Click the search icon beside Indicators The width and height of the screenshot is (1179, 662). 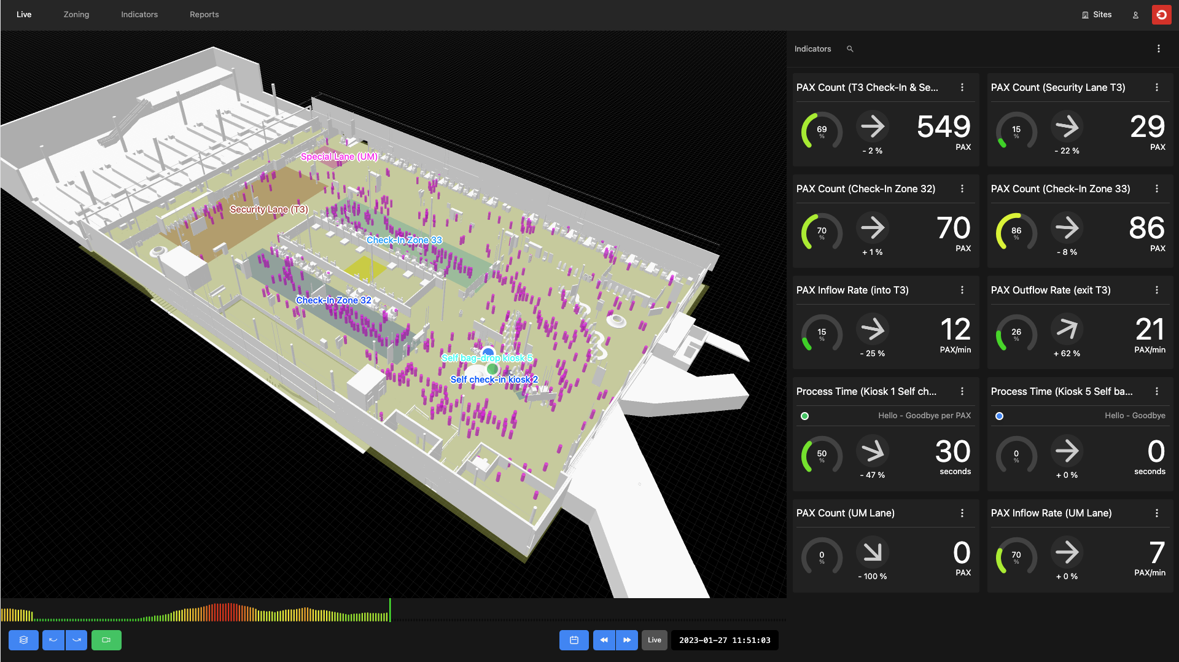pyautogui.click(x=850, y=49)
